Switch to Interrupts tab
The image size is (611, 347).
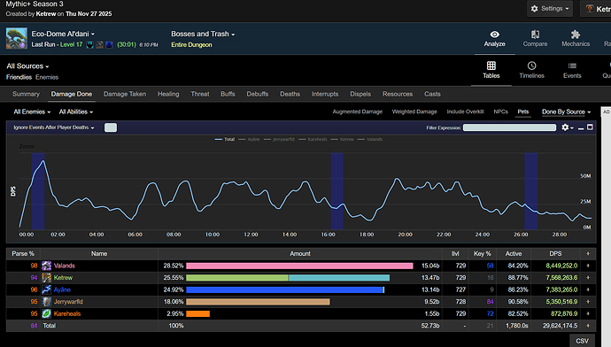pyautogui.click(x=325, y=94)
